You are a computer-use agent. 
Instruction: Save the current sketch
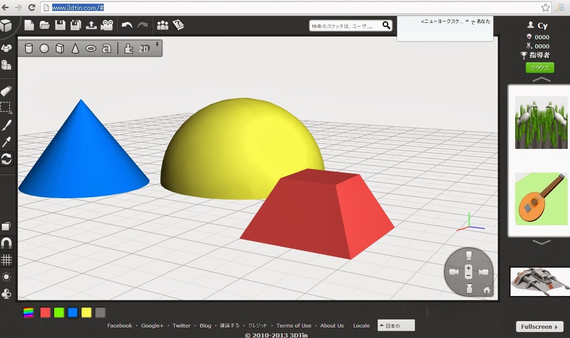click(x=60, y=26)
